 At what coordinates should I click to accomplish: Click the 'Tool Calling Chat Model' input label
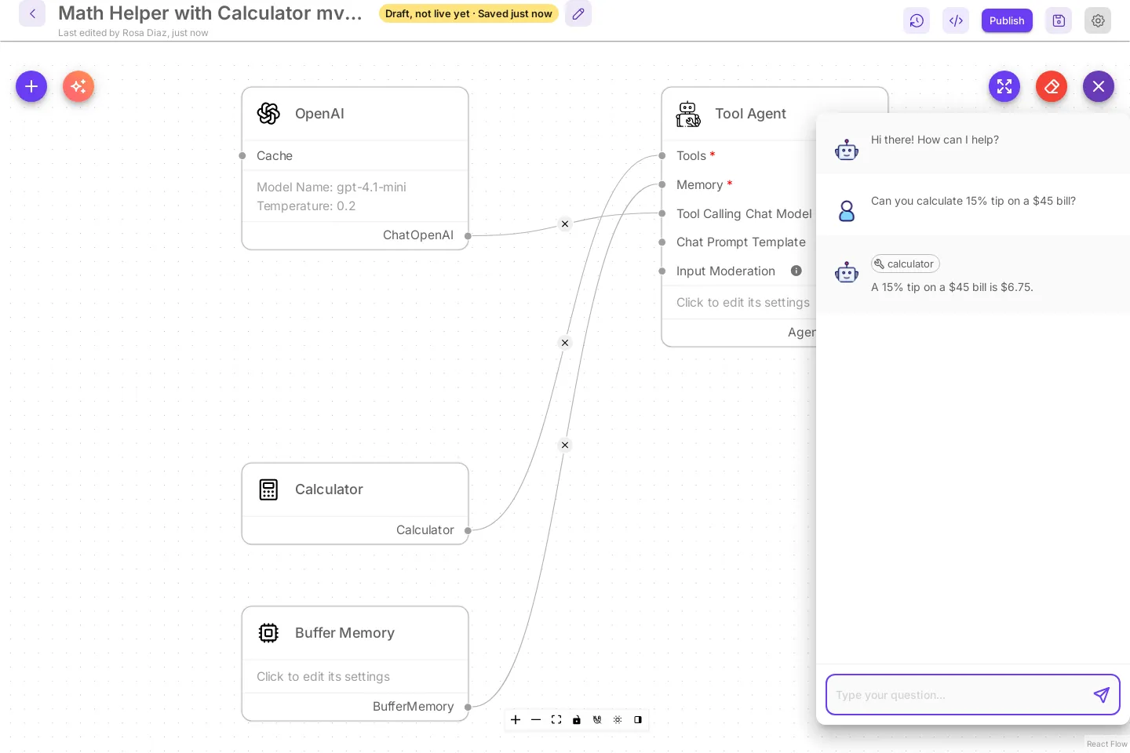744,213
